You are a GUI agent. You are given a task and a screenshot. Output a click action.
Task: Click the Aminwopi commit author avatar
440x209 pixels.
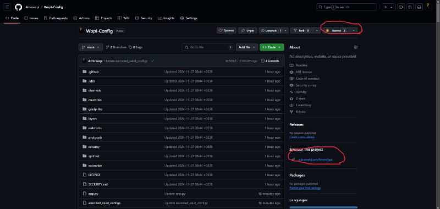coord(84,61)
